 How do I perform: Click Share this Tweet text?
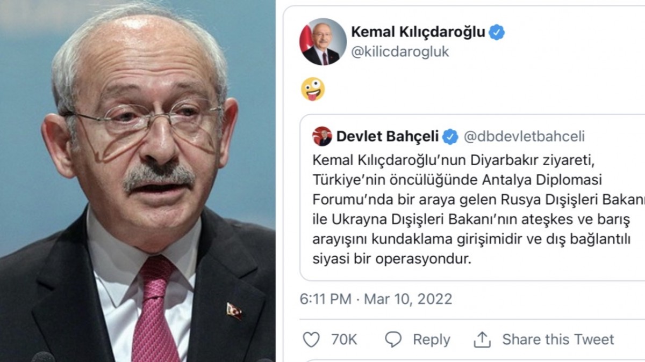tap(558, 339)
